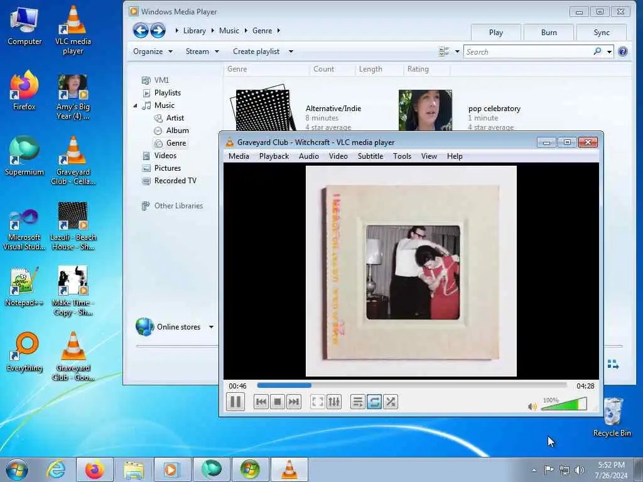
Task: Collapse the Music tree node
Action: tap(135, 105)
